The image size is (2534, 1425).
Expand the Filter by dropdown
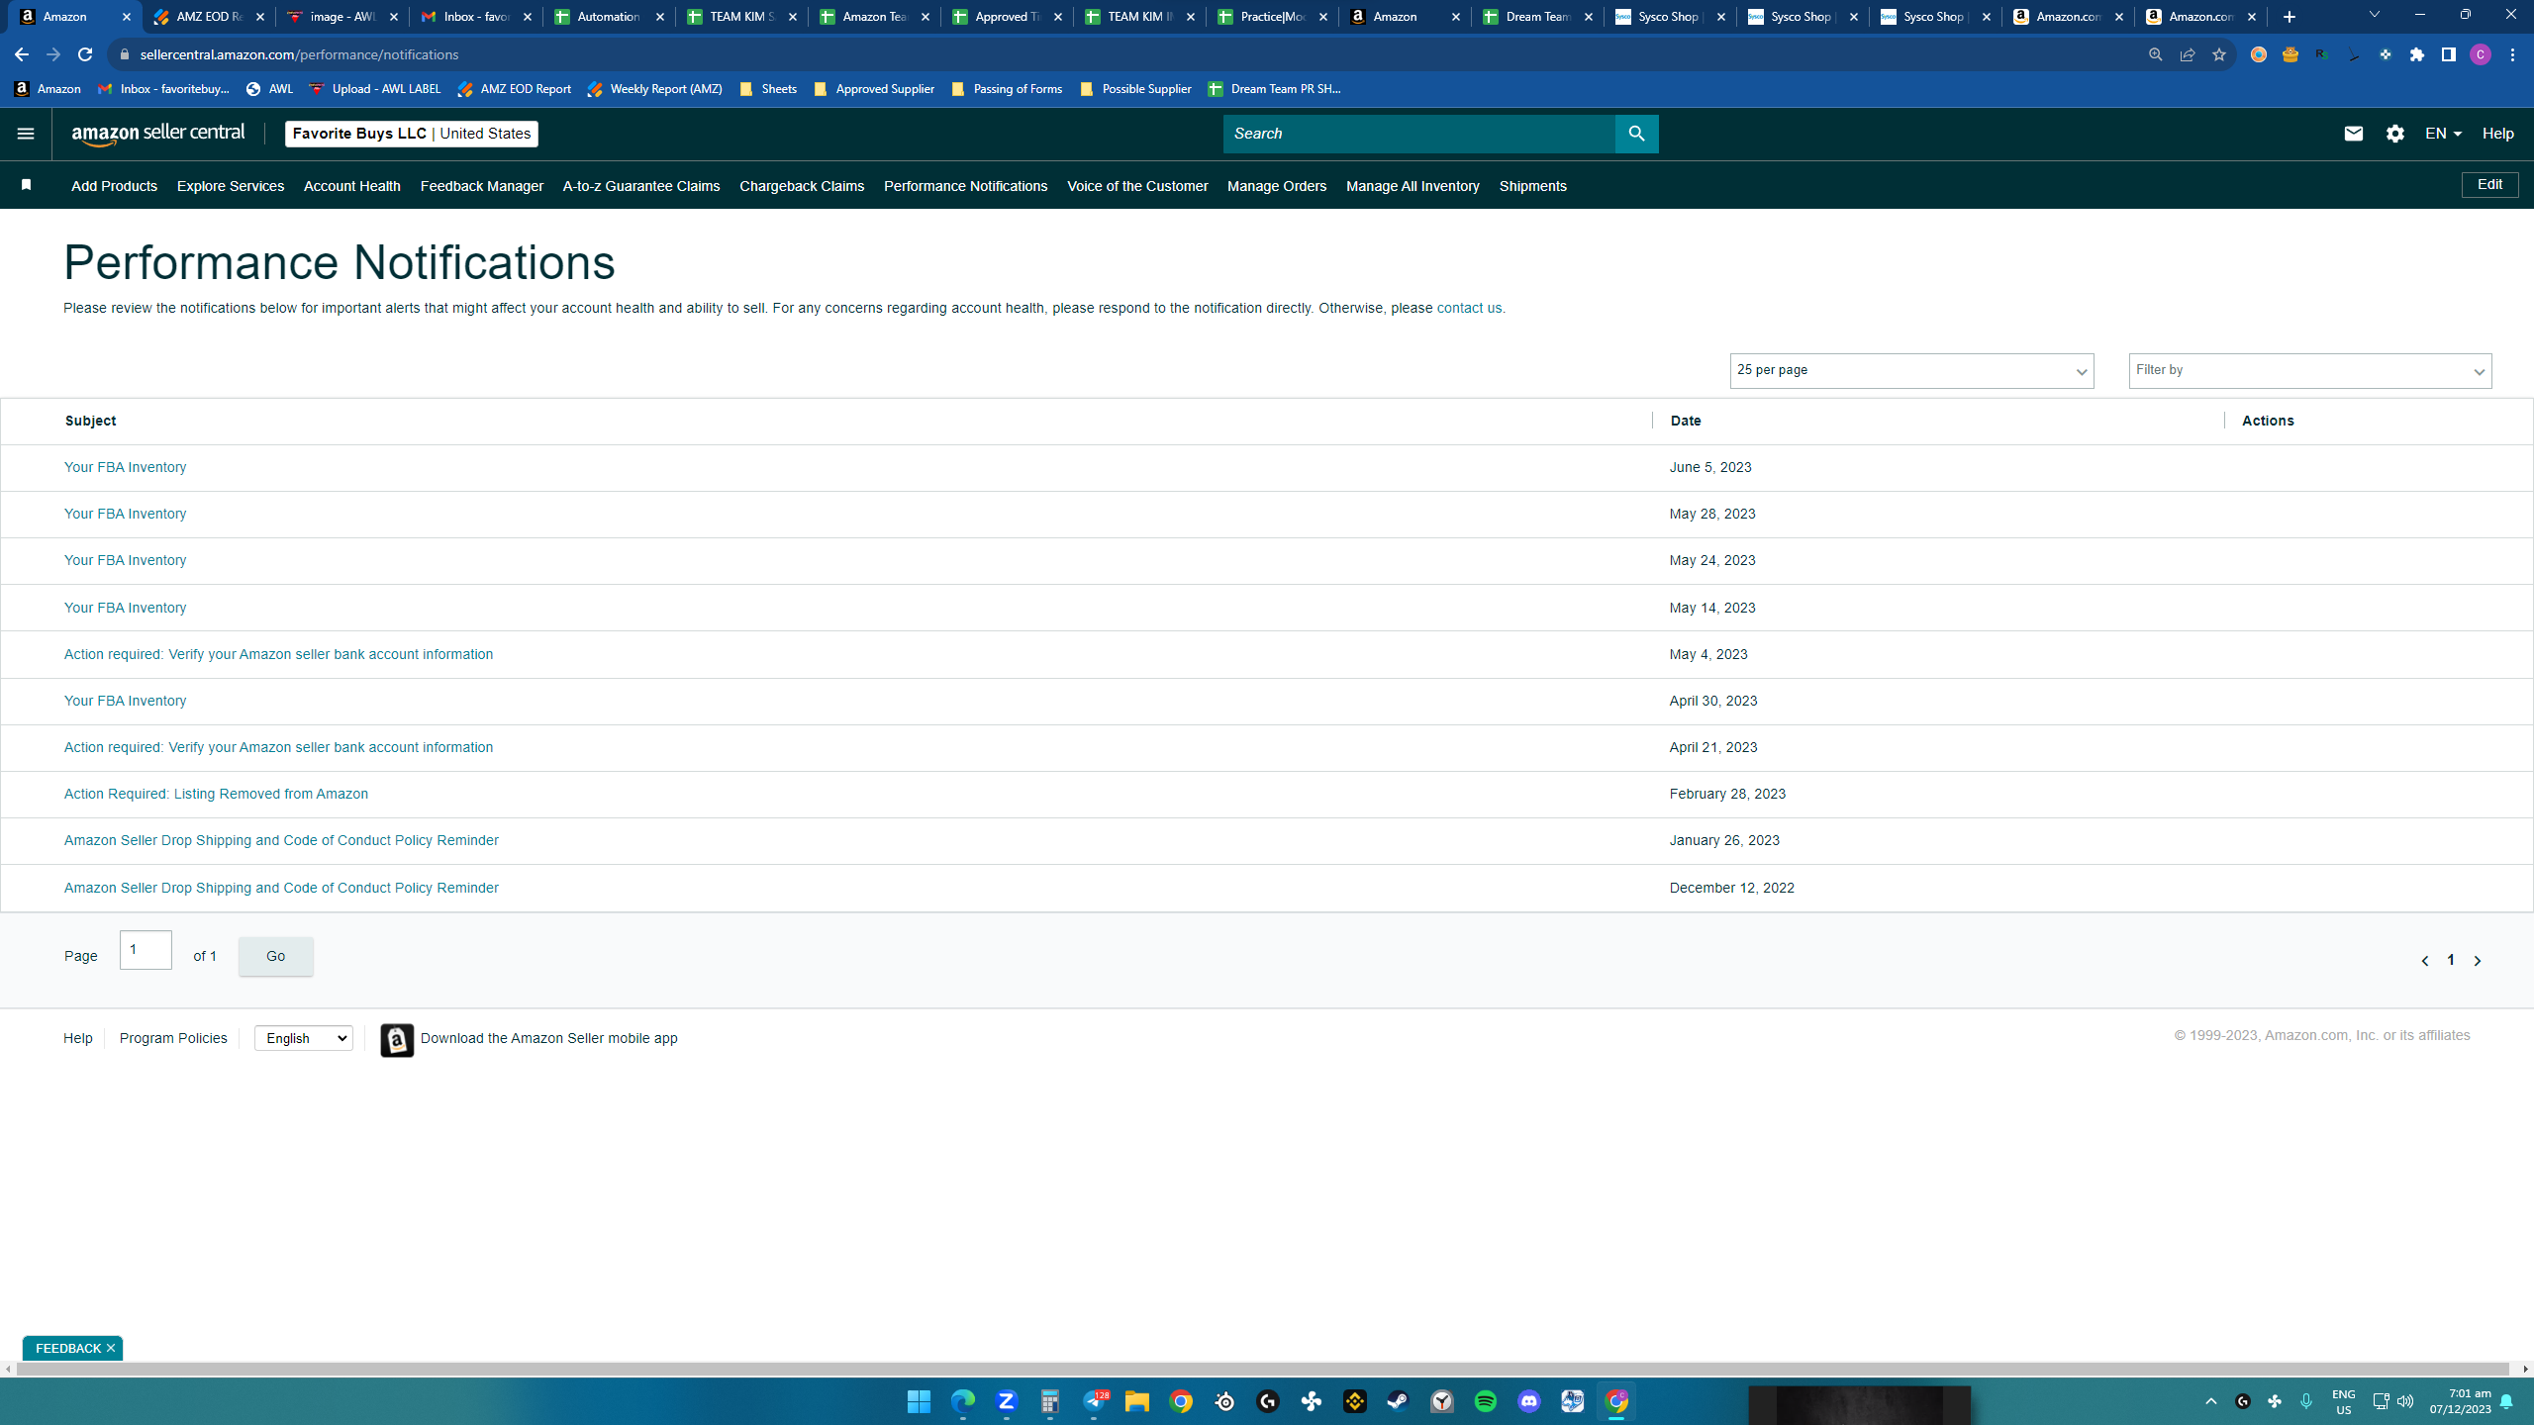click(x=2310, y=371)
